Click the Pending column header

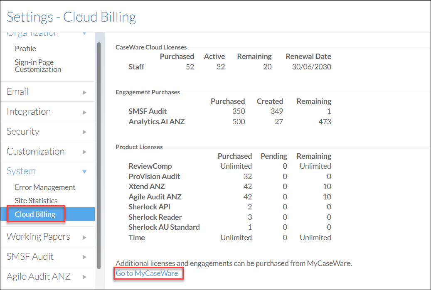click(x=274, y=156)
